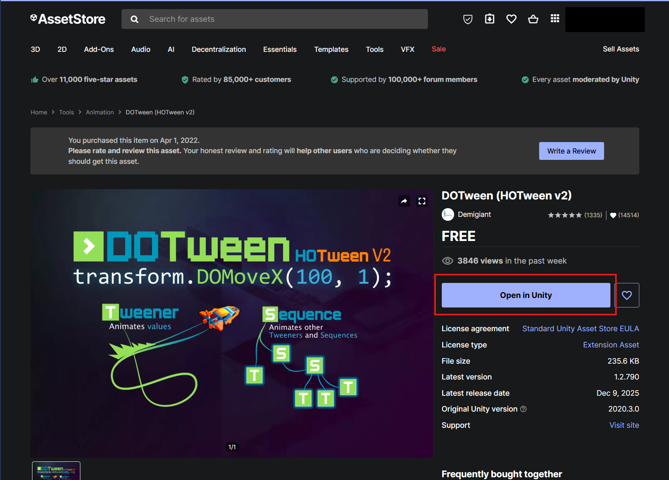Open the 3D category menu
This screenshot has width=669, height=480.
pyautogui.click(x=35, y=49)
